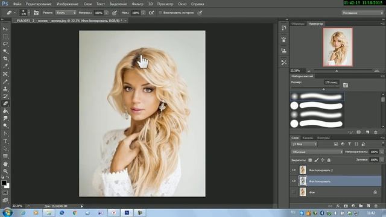386x217 pixels.
Task: Select the Magic Wand tool
Action: 5,51
